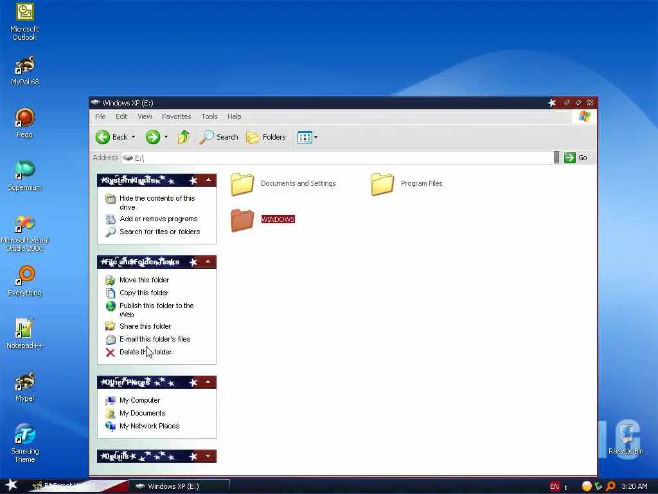Open the Samsung Theme desktop shortcut
This screenshot has width=658, height=494.
(24, 443)
